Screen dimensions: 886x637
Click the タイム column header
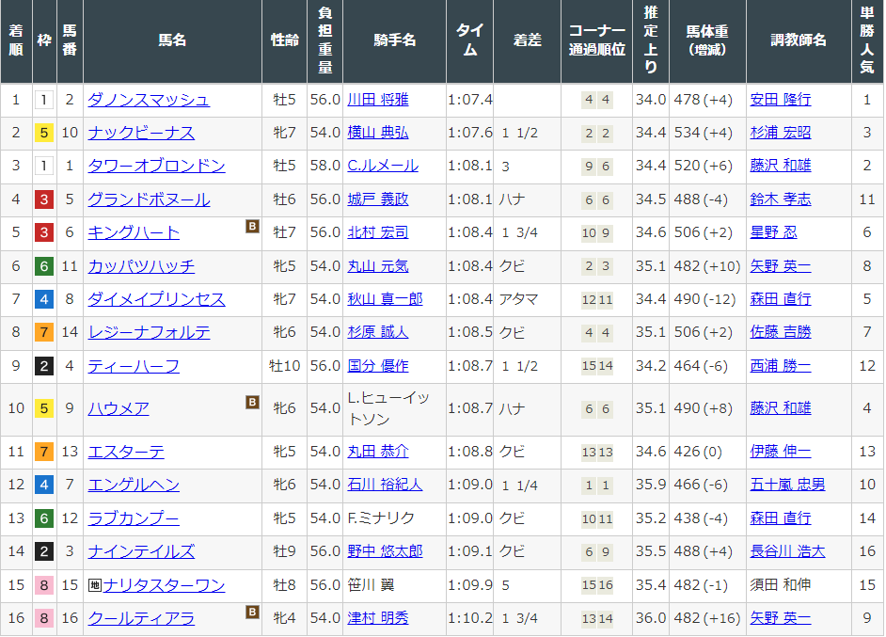coord(469,40)
